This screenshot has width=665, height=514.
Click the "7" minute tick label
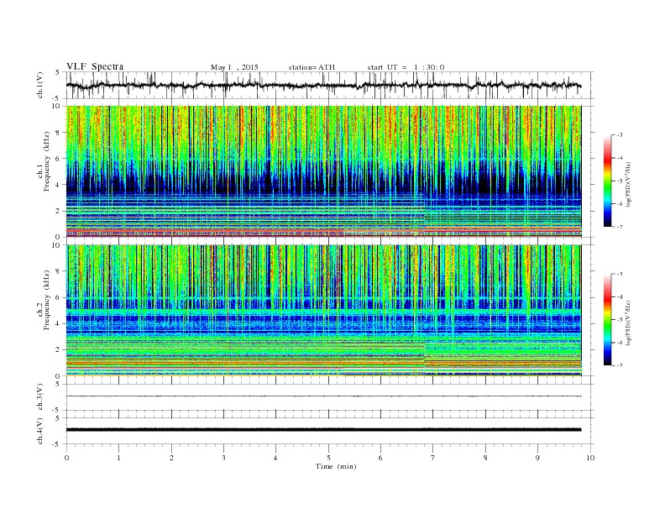point(433,458)
